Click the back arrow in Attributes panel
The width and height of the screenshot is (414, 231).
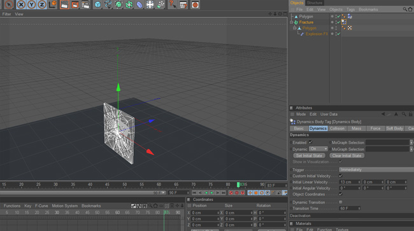coord(383,114)
